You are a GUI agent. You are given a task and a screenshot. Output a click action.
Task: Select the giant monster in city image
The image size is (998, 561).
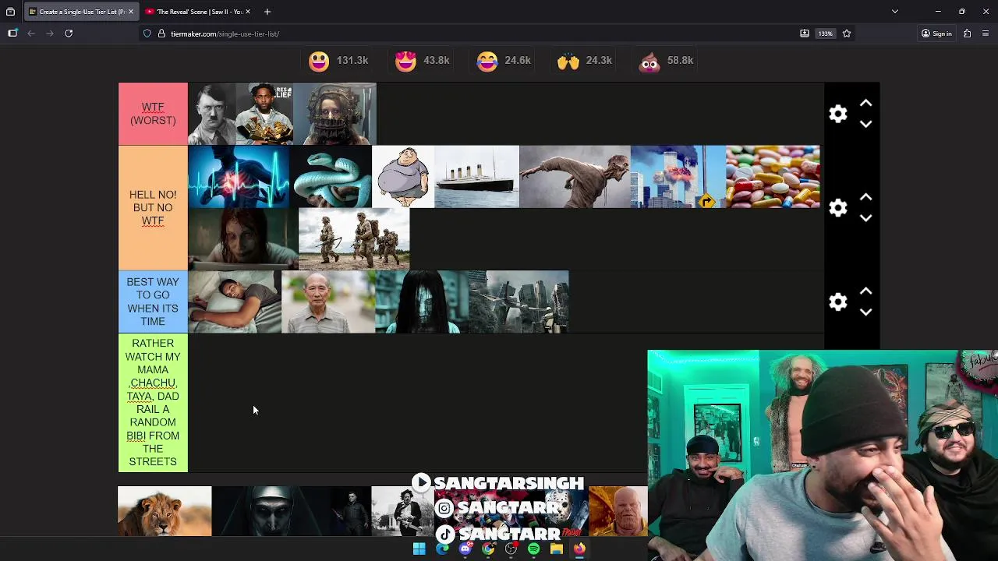coord(519,302)
